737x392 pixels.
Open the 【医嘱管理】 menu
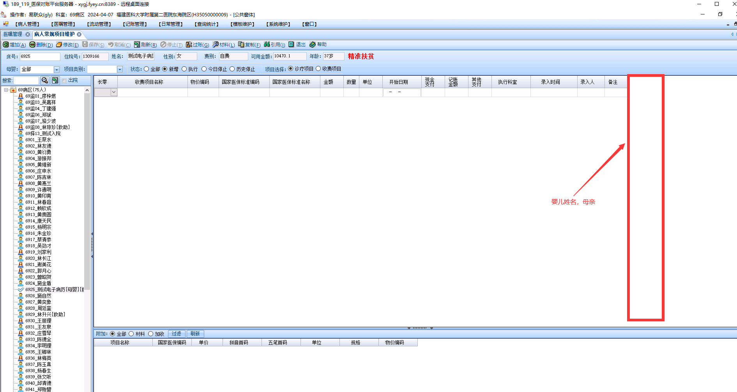tap(63, 24)
